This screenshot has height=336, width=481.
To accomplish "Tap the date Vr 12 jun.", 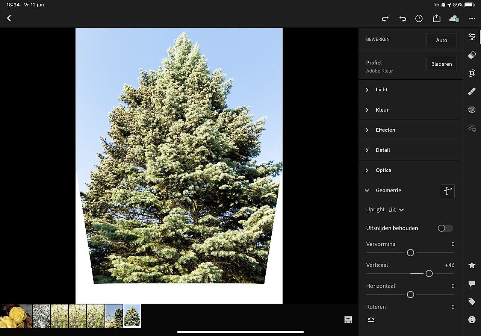I will (x=34, y=5).
